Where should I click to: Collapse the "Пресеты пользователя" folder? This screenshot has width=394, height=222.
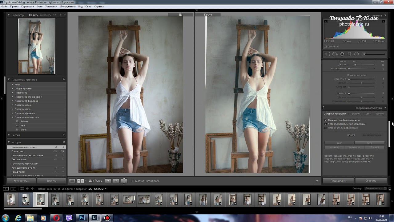13,117
